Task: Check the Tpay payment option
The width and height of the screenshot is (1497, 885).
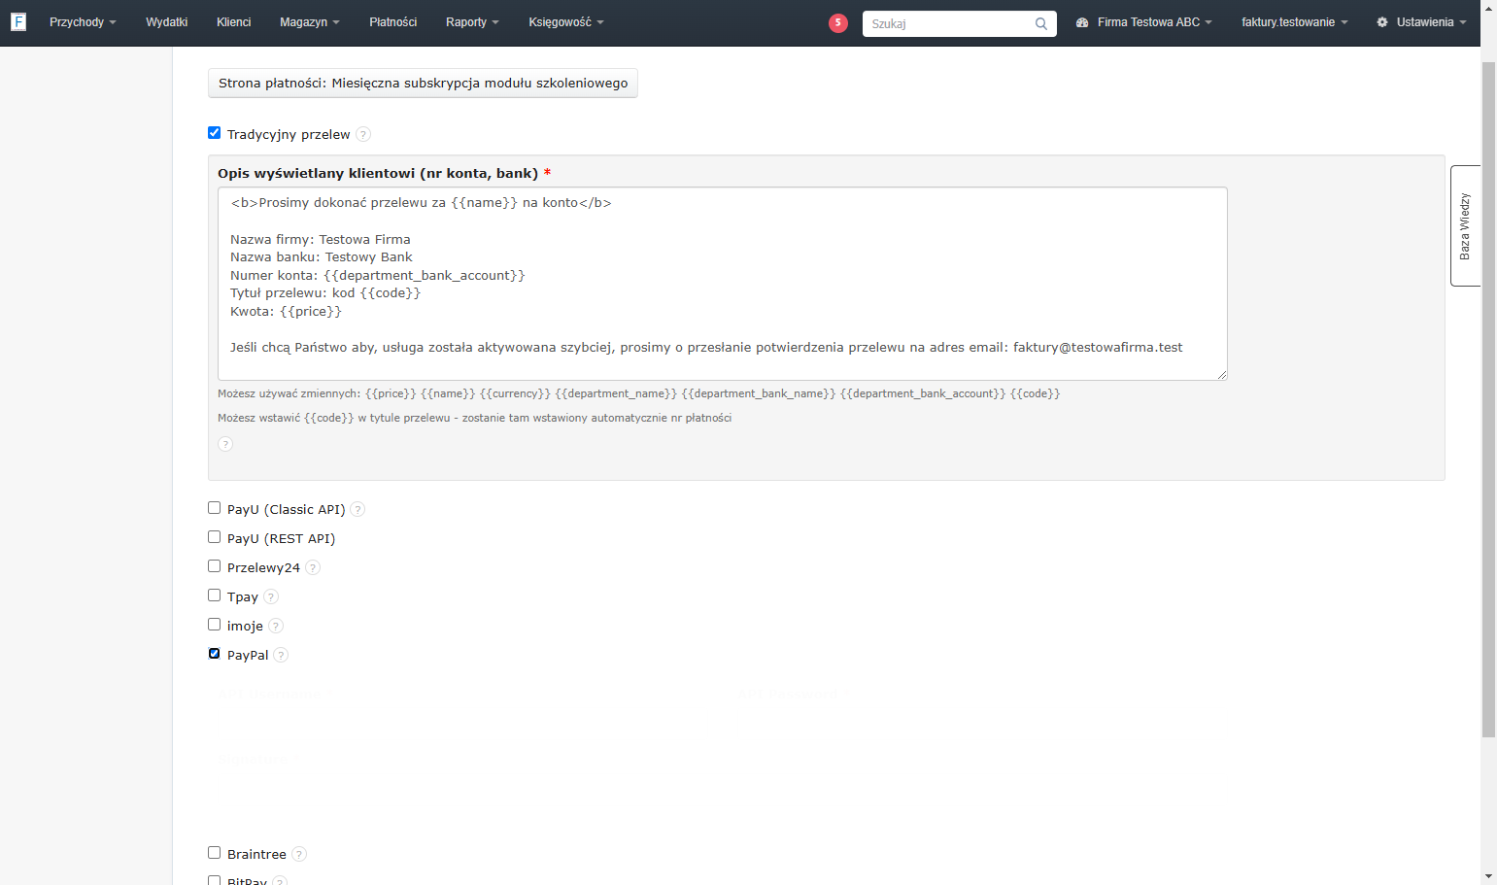Action: (x=215, y=596)
